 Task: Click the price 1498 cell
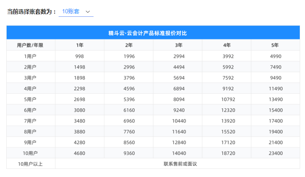coord(80,67)
